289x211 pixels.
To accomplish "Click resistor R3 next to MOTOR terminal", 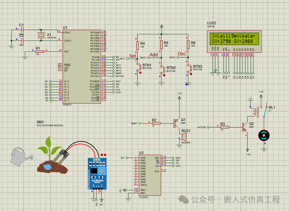I will [x=224, y=127].
